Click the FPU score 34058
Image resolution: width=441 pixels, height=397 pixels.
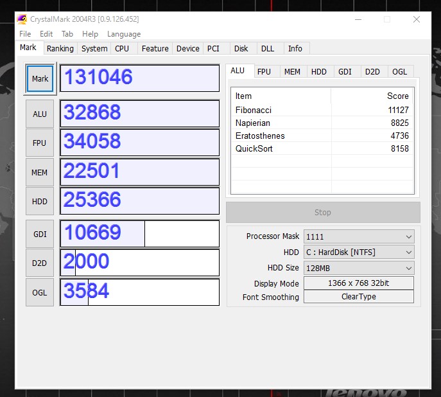point(140,143)
